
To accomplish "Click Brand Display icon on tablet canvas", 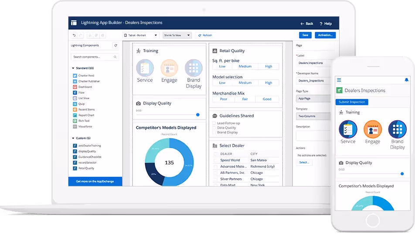I will pyautogui.click(x=194, y=68).
